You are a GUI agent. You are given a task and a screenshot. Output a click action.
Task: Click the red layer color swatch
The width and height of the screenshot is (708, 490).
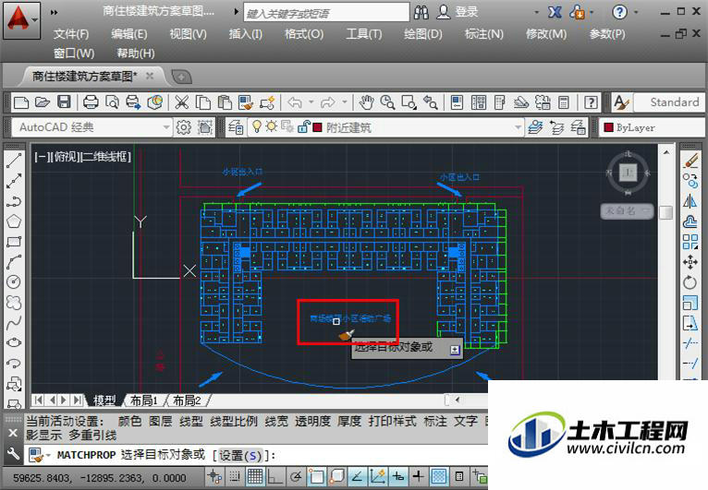coord(317,127)
